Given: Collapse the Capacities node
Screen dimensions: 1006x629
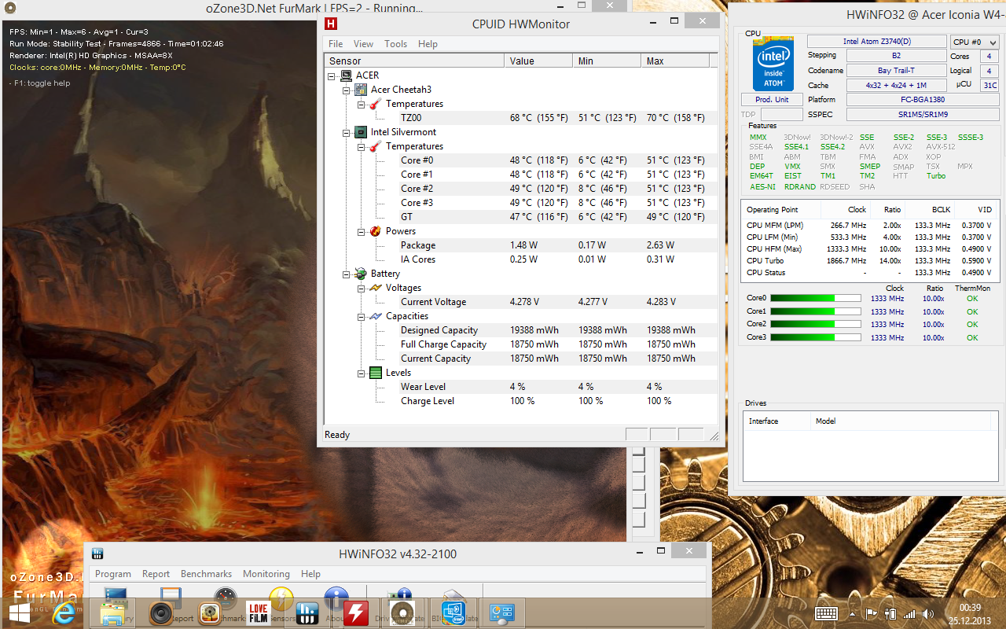Looking at the screenshot, I should tap(362, 316).
